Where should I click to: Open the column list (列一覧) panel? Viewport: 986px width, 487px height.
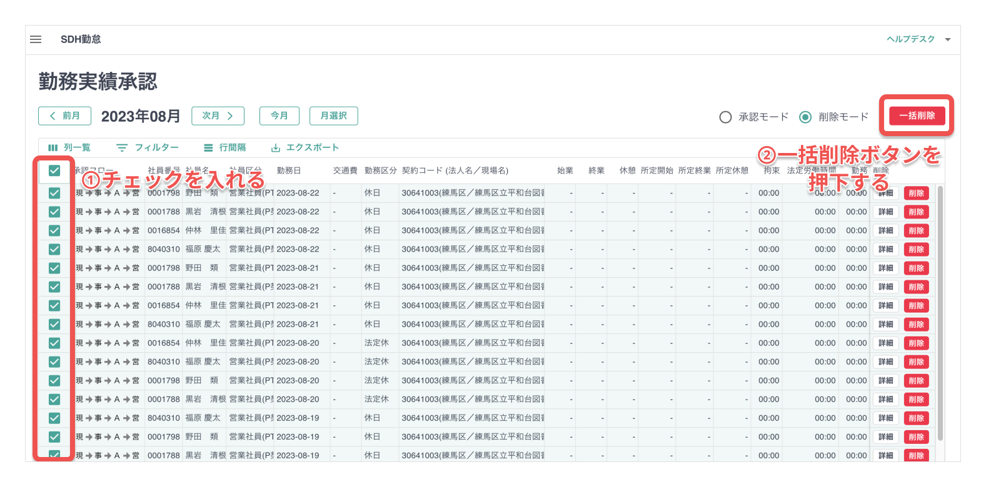69,148
